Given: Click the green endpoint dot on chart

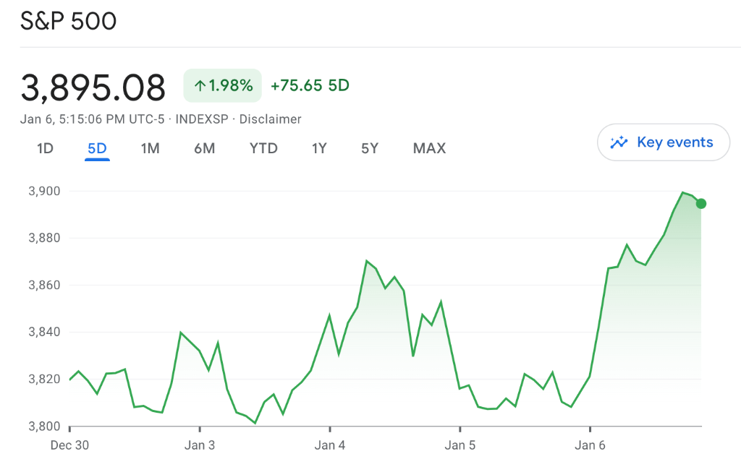Looking at the screenshot, I should [700, 204].
